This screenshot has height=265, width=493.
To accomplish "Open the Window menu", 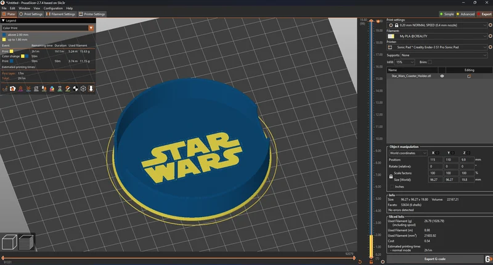I will tap(24, 8).
